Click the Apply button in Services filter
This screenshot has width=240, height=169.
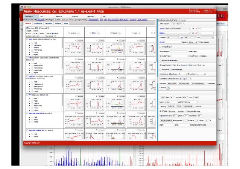tap(29, 31)
